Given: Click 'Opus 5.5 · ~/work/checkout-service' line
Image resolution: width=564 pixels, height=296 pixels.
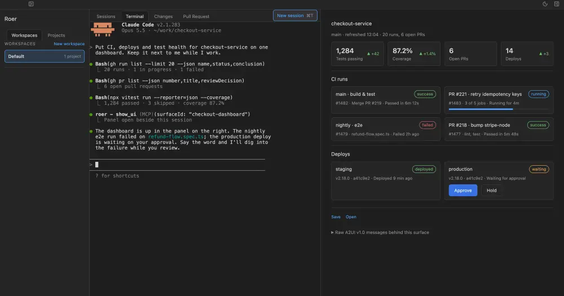Looking at the screenshot, I should coord(171,30).
